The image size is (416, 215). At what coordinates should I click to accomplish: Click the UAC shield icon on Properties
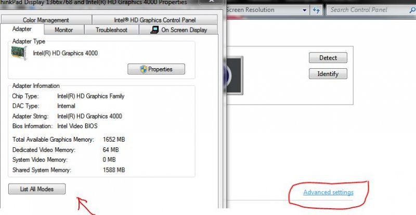(x=144, y=69)
